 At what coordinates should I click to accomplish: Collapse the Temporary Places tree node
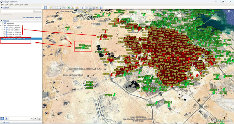1,26
